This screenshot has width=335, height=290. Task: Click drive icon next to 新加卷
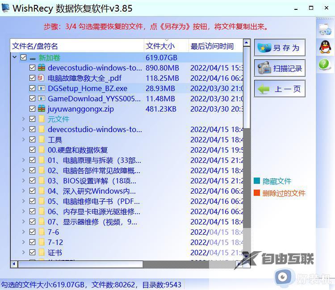[33, 58]
